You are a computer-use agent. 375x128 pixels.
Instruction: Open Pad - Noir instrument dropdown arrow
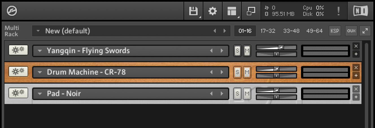[x=40, y=94]
